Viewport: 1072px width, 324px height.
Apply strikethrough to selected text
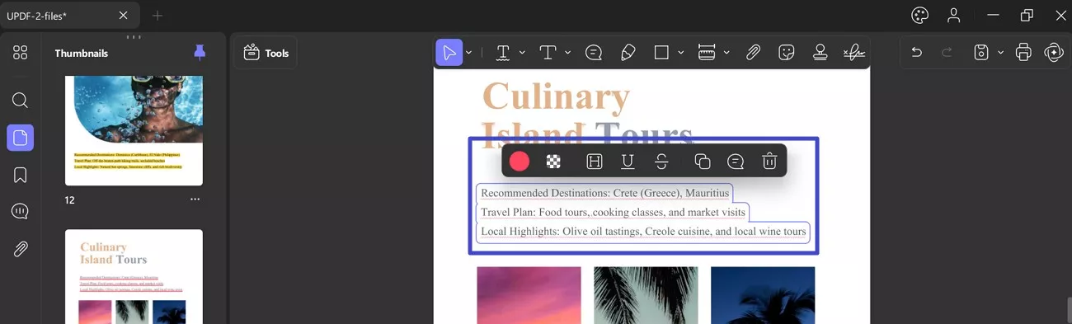(x=661, y=162)
